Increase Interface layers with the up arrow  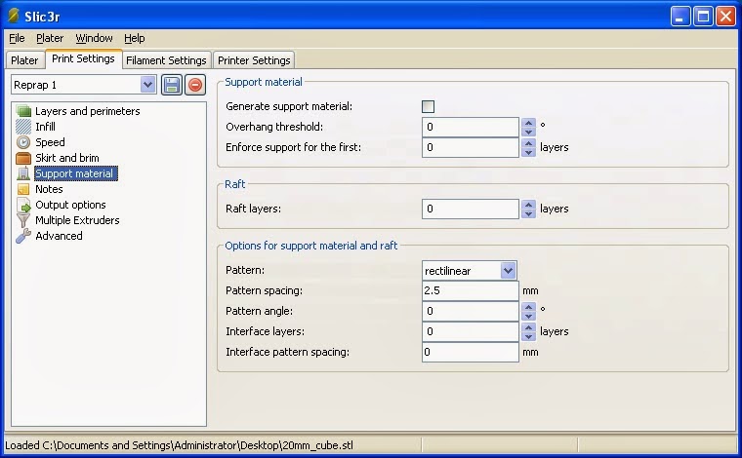(x=528, y=326)
